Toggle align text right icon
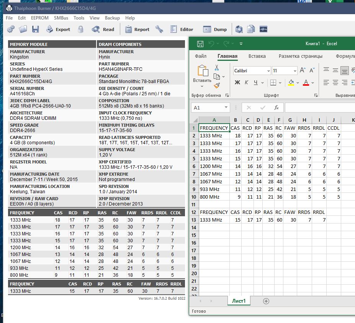 tap(344, 83)
